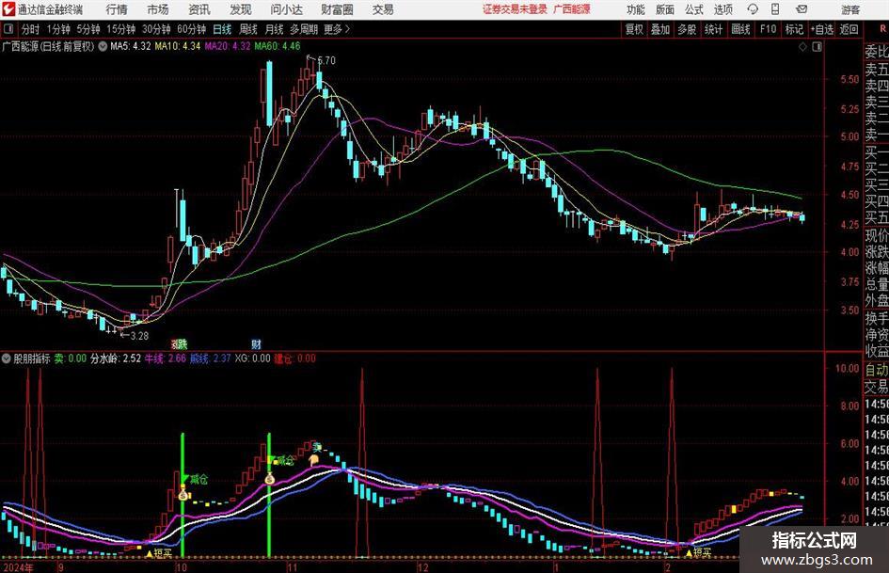Open 多周期 multi-period view
The image size is (889, 573).
(304, 29)
